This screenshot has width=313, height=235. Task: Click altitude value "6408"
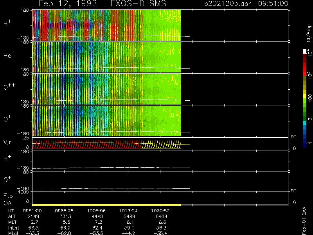(161, 217)
